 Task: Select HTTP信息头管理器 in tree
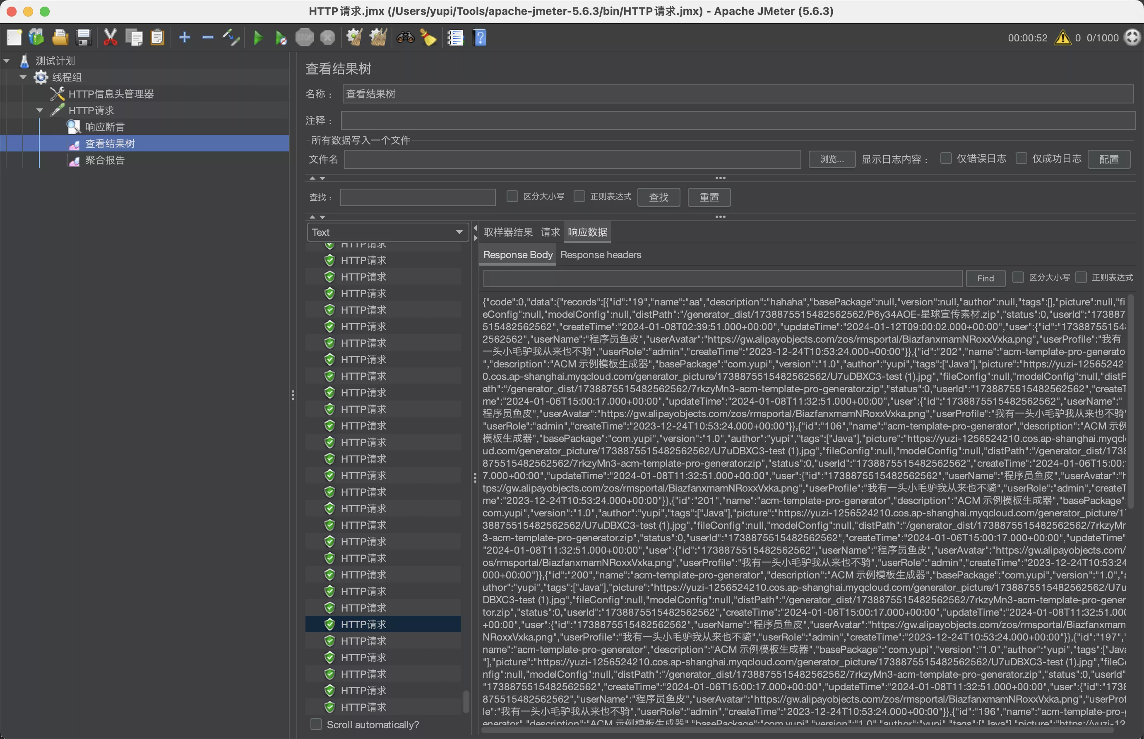111,94
